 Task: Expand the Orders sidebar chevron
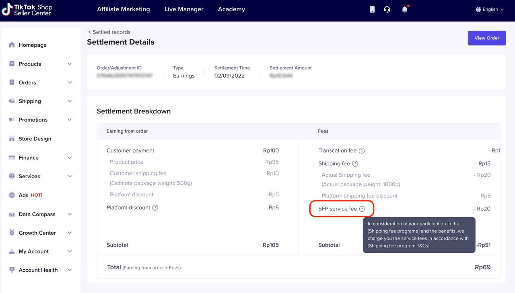click(x=70, y=83)
